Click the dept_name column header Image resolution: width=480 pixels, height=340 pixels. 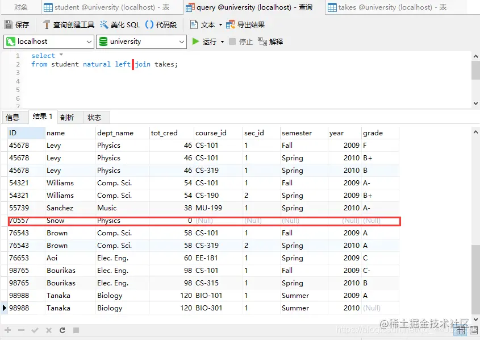[123, 133]
